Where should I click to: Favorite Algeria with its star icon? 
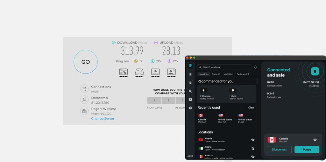pyautogui.click(x=253, y=148)
